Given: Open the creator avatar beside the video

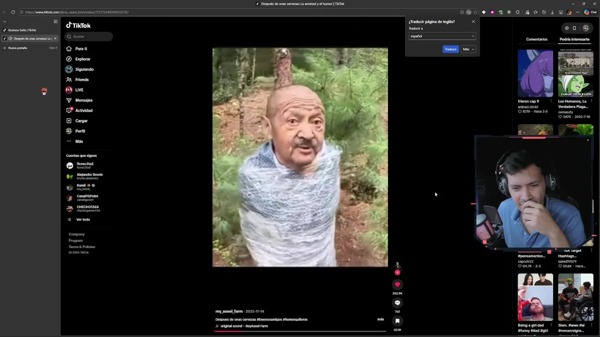Looking at the screenshot, I should (x=397, y=265).
